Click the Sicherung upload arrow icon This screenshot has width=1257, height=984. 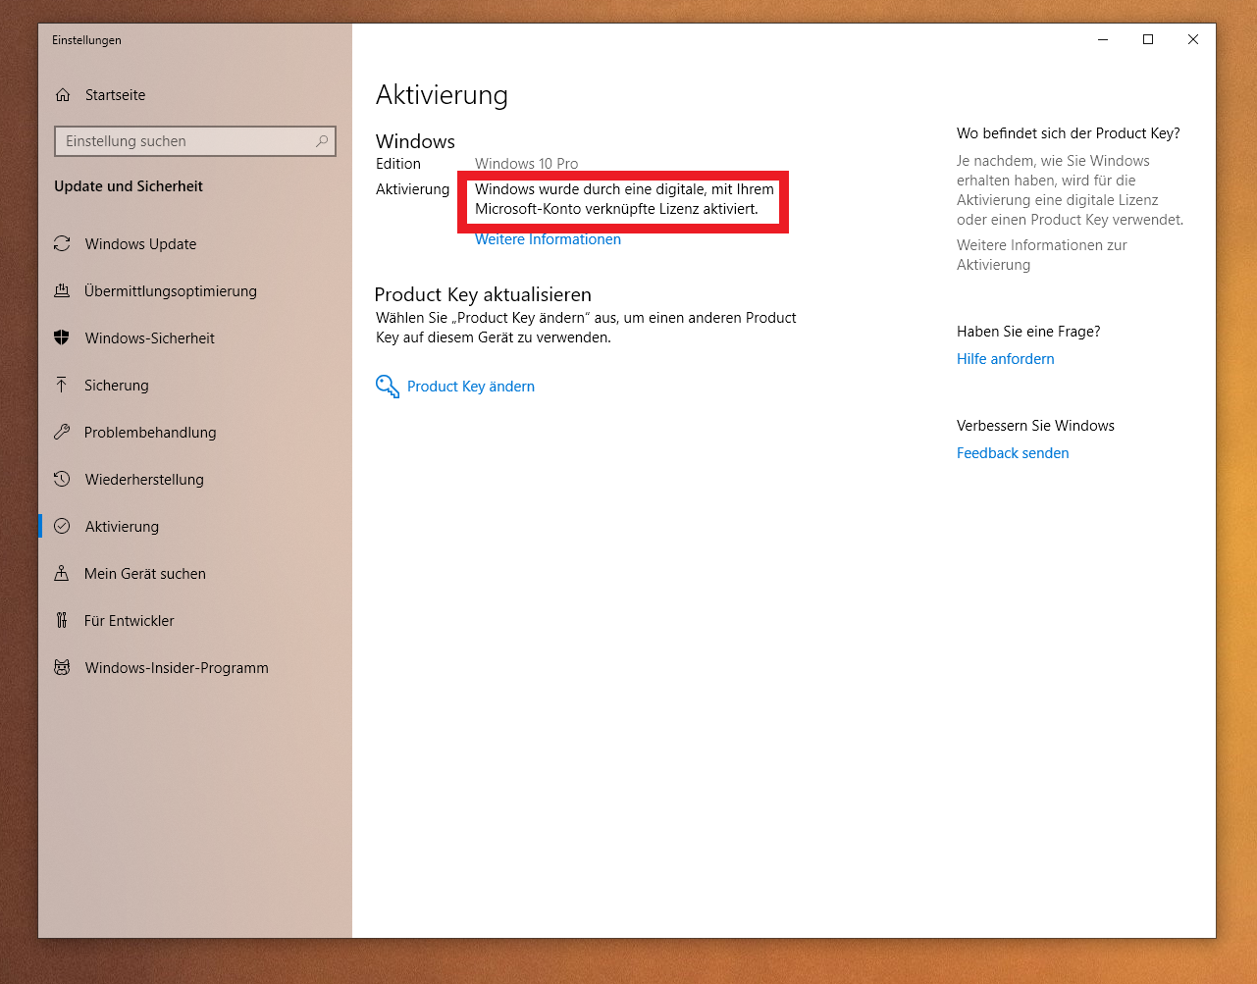[62, 385]
